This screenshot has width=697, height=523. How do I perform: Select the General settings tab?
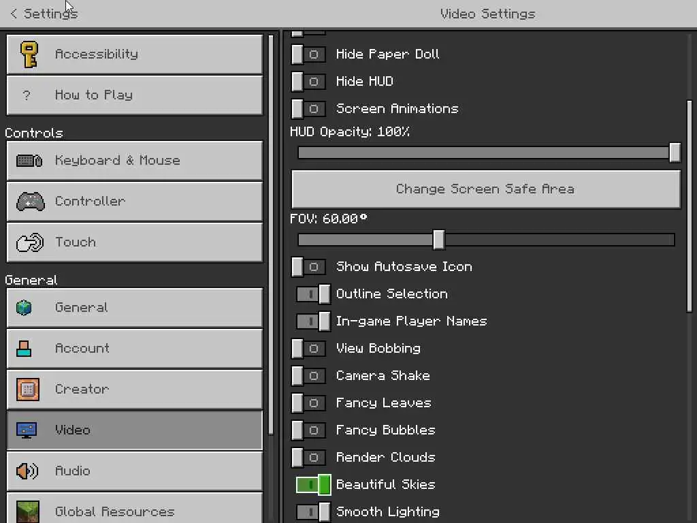click(x=135, y=308)
